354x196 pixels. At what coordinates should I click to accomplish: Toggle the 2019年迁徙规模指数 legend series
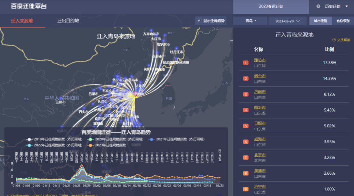[55, 139]
